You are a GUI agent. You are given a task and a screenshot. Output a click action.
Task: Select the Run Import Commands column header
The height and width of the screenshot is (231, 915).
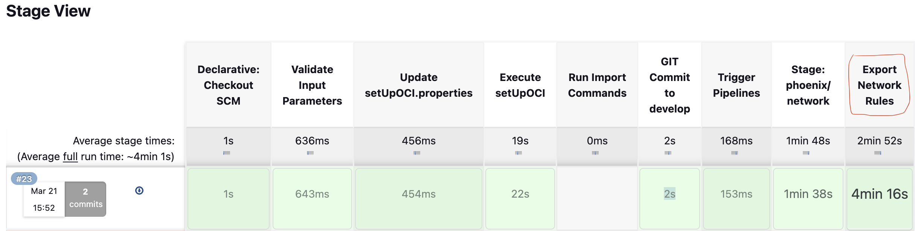coord(597,85)
